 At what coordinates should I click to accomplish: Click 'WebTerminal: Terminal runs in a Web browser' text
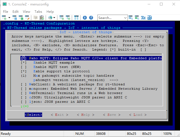(x=76, y=93)
